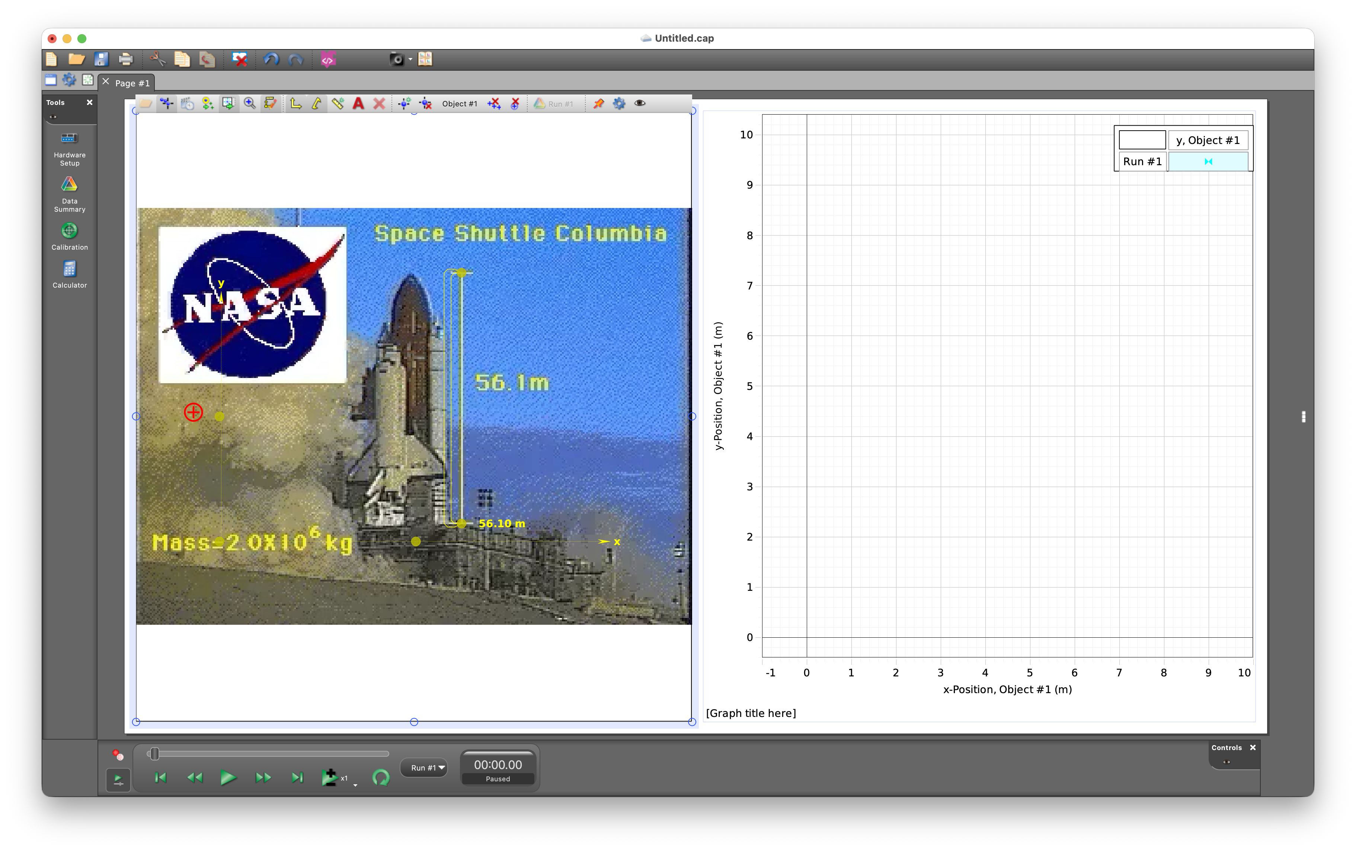Click the green grid page icon
Viewport: 1356px width, 852px height.
[88, 80]
